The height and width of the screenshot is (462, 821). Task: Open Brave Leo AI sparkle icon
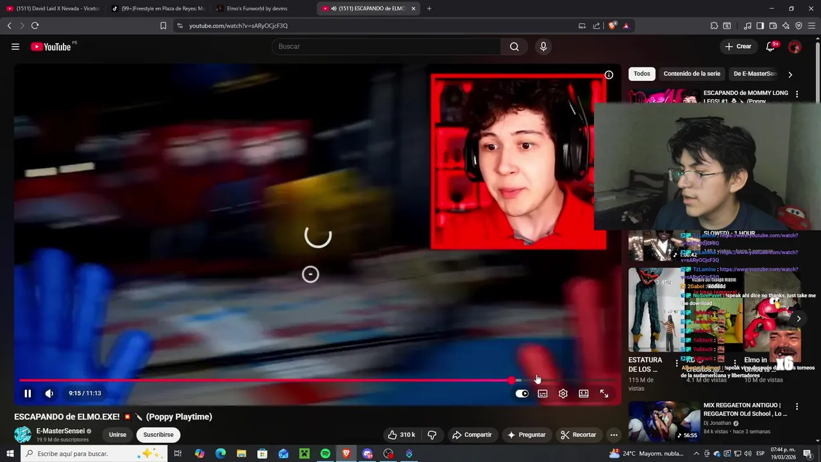pos(786,26)
